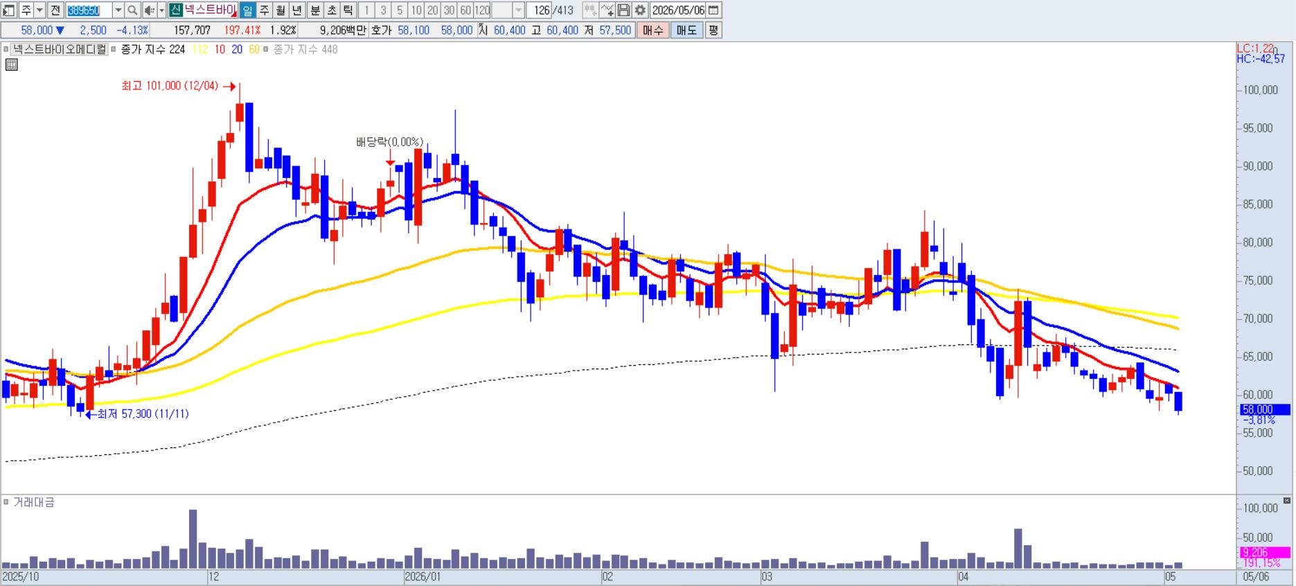Screen dimensions: 1296x586
Task: Click the 배당락(0.00%) ex-dividend marker
Action: coord(389,142)
